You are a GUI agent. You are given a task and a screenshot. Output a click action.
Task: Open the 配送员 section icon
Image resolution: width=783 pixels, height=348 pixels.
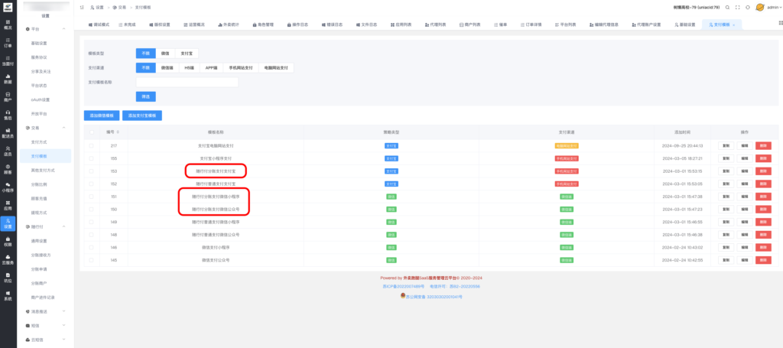[x=8, y=133]
